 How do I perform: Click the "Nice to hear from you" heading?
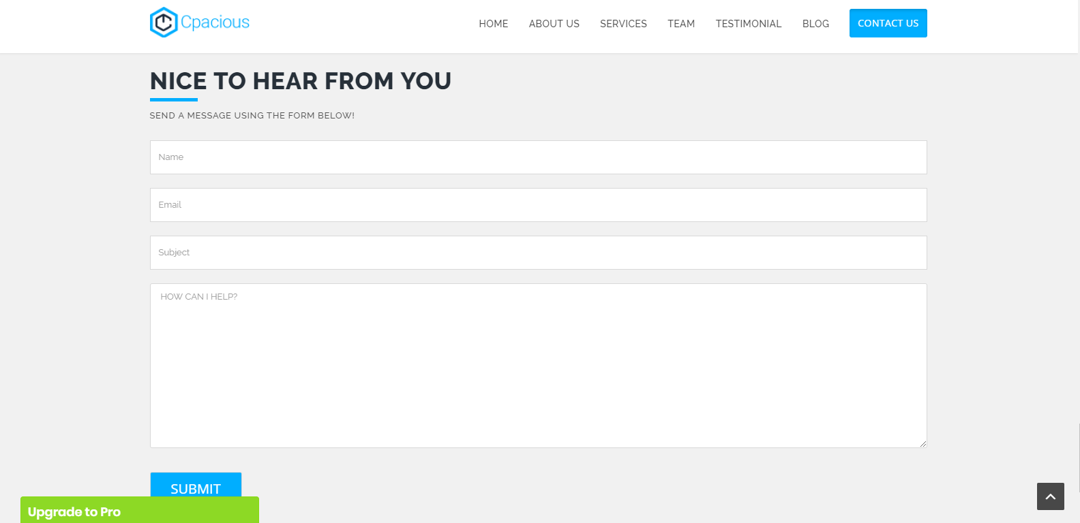click(x=300, y=81)
